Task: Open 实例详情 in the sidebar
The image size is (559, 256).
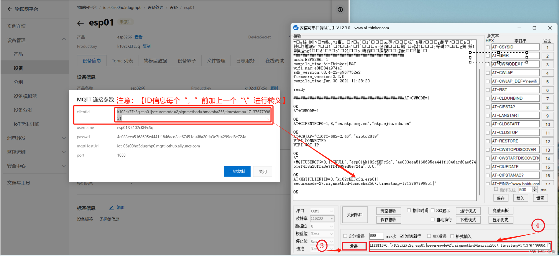Action: [16, 26]
